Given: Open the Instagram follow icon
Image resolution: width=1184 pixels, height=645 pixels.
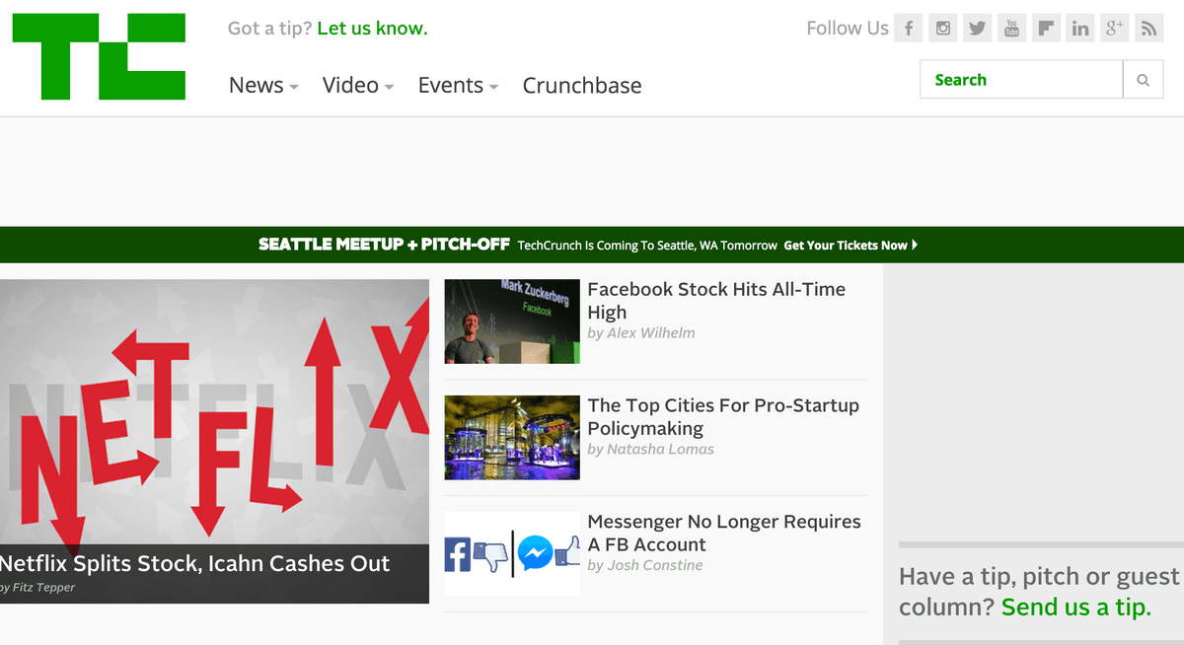Looking at the screenshot, I should point(943,29).
